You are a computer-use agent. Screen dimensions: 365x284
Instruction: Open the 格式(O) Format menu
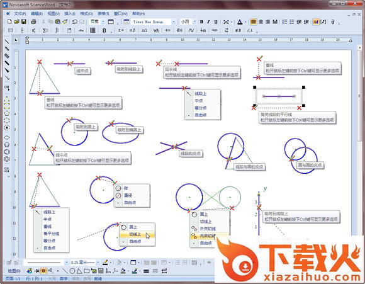coord(86,14)
